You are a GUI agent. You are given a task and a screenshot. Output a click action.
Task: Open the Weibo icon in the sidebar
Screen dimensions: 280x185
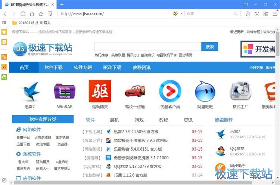coord(4,67)
